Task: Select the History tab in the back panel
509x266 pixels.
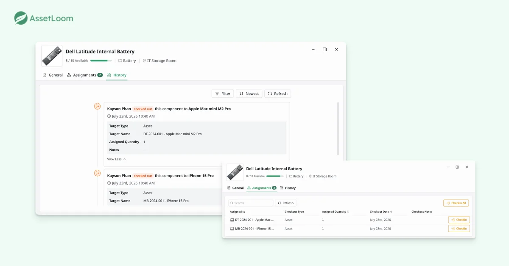Action: click(117, 75)
